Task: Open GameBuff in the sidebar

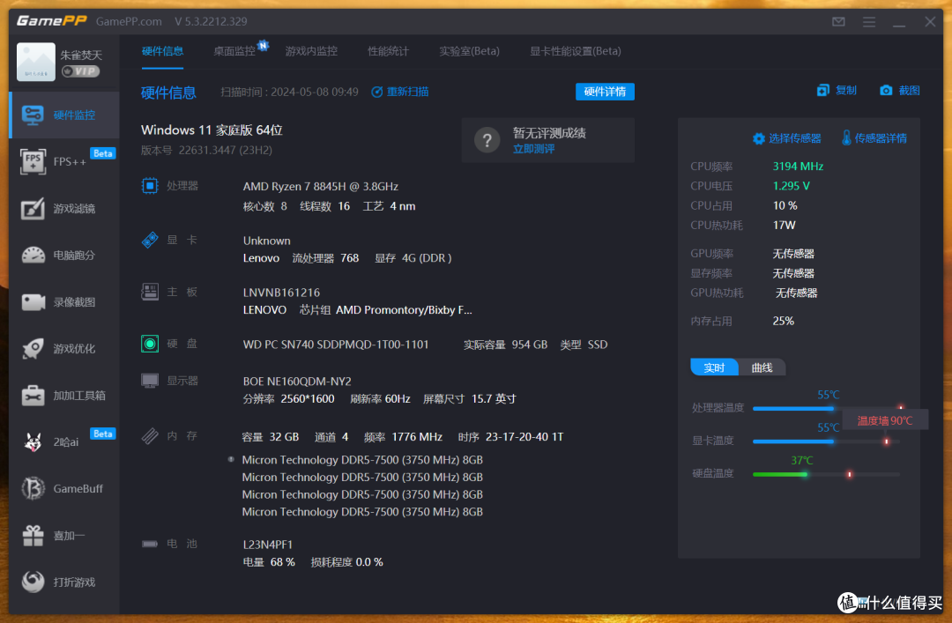Action: 63,488
